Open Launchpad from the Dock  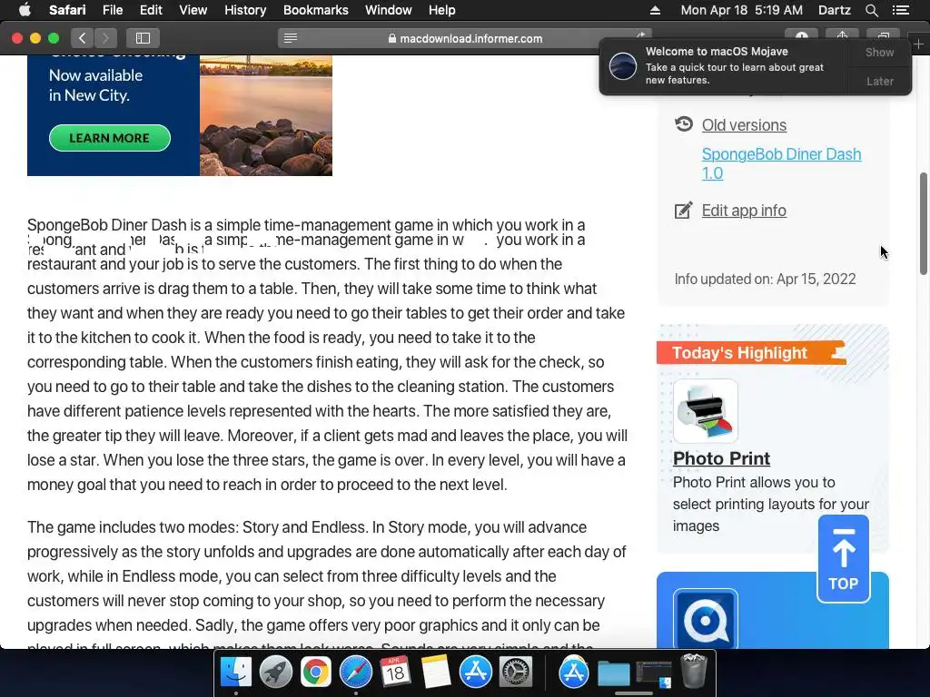point(276,672)
